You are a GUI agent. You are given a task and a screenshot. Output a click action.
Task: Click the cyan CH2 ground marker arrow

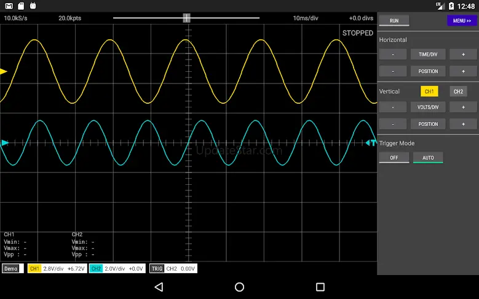(x=5, y=143)
